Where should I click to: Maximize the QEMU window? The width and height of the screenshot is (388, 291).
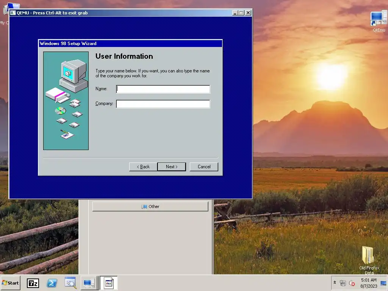(241, 13)
